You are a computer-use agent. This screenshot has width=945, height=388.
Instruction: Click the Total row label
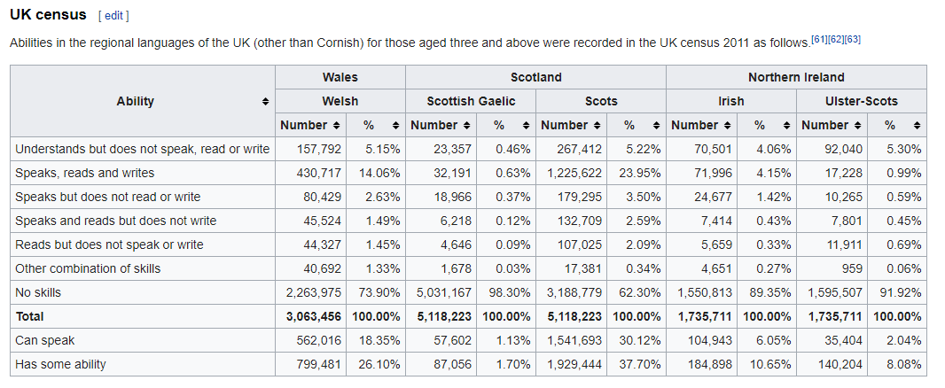click(29, 316)
